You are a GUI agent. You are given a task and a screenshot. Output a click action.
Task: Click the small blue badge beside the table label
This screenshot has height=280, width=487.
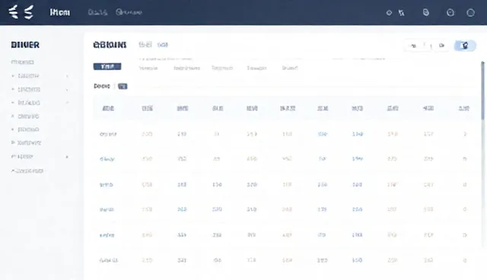(123, 86)
